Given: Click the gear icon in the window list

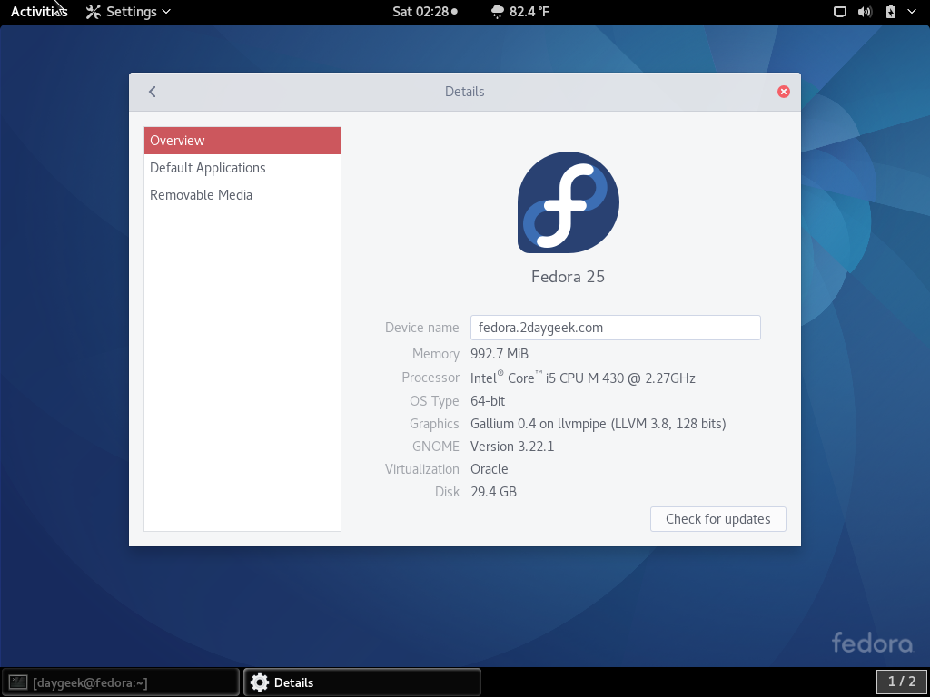Looking at the screenshot, I should click(x=259, y=682).
